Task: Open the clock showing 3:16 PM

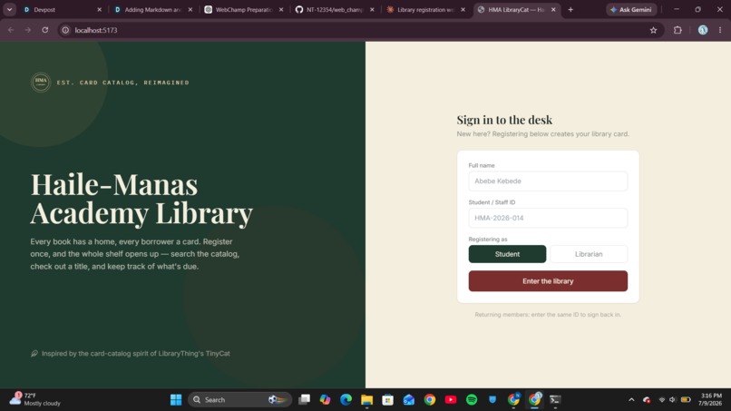Action: click(710, 399)
